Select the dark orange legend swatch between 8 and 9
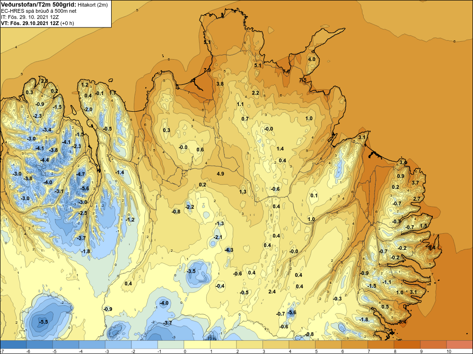The width and height of the screenshot is (473, 354). click(x=407, y=345)
